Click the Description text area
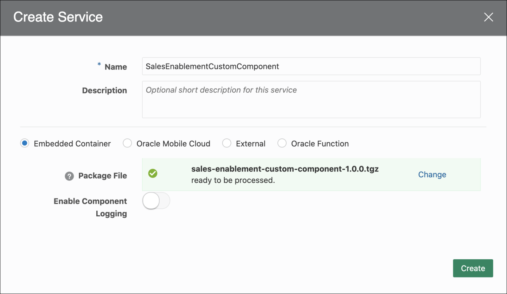The width and height of the screenshot is (507, 294). coord(311,99)
